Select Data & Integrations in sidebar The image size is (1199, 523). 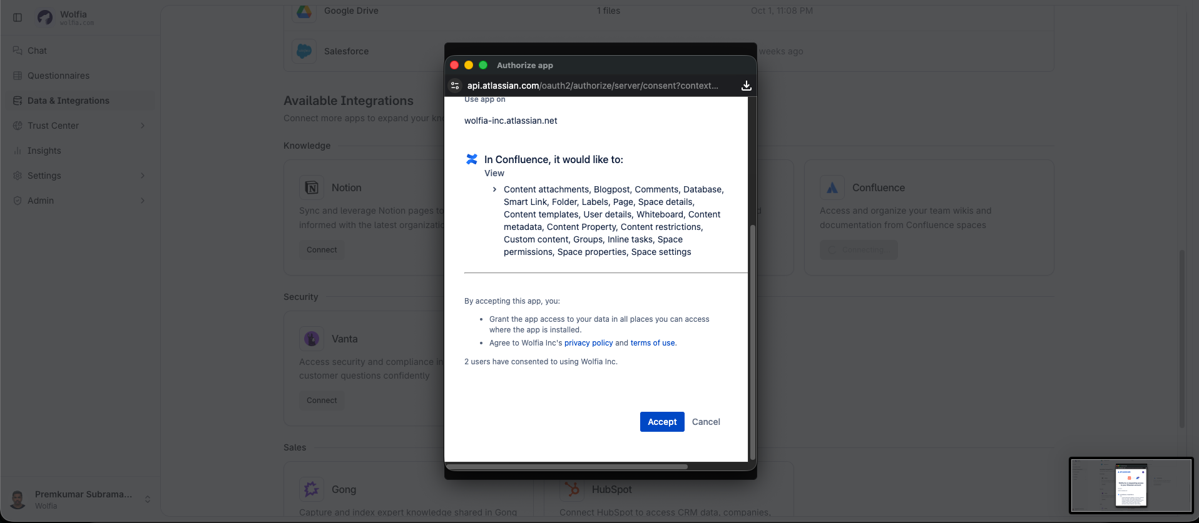tap(79, 101)
